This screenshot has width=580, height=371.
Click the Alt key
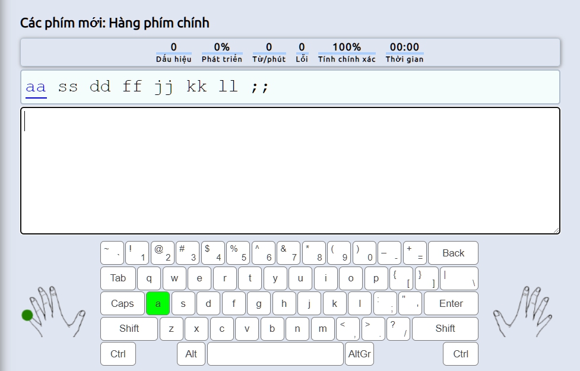pyautogui.click(x=191, y=354)
